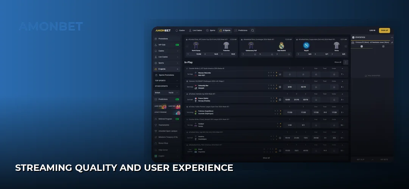This screenshot has width=409, height=189.
Task: Click the Bonus Shop icon in sidebar
Action: [156, 143]
